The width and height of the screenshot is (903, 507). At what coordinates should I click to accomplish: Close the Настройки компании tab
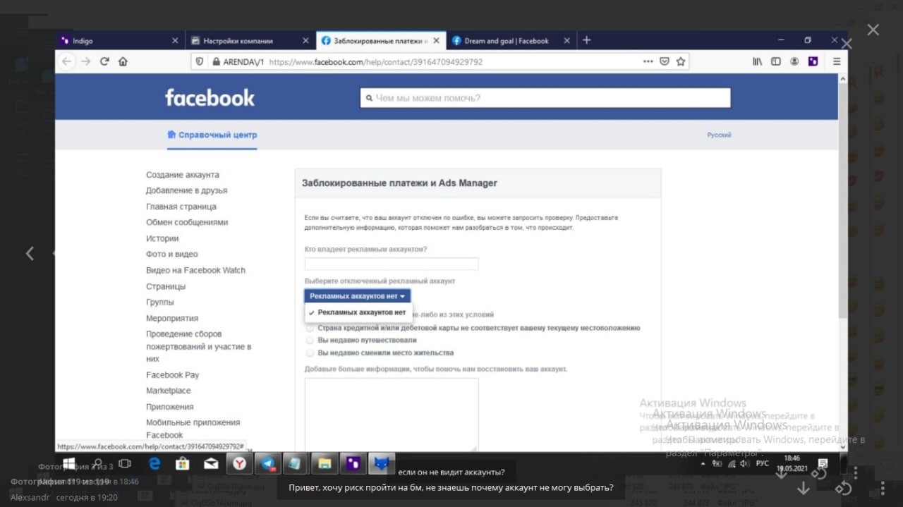(x=305, y=41)
